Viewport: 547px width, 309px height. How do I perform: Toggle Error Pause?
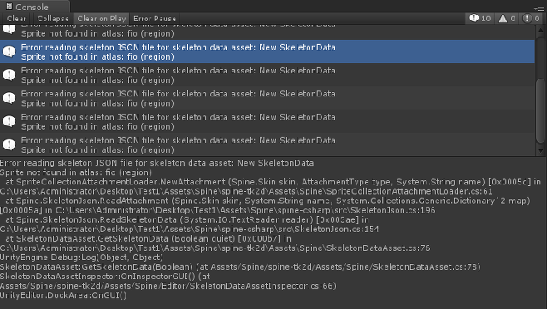(x=155, y=19)
